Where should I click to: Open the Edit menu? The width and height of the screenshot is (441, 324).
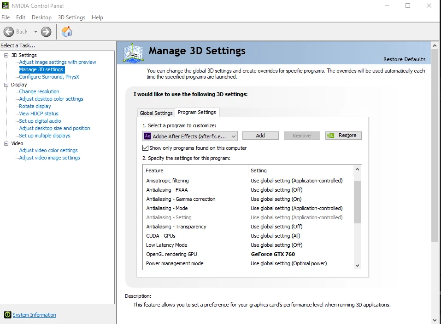coord(21,17)
